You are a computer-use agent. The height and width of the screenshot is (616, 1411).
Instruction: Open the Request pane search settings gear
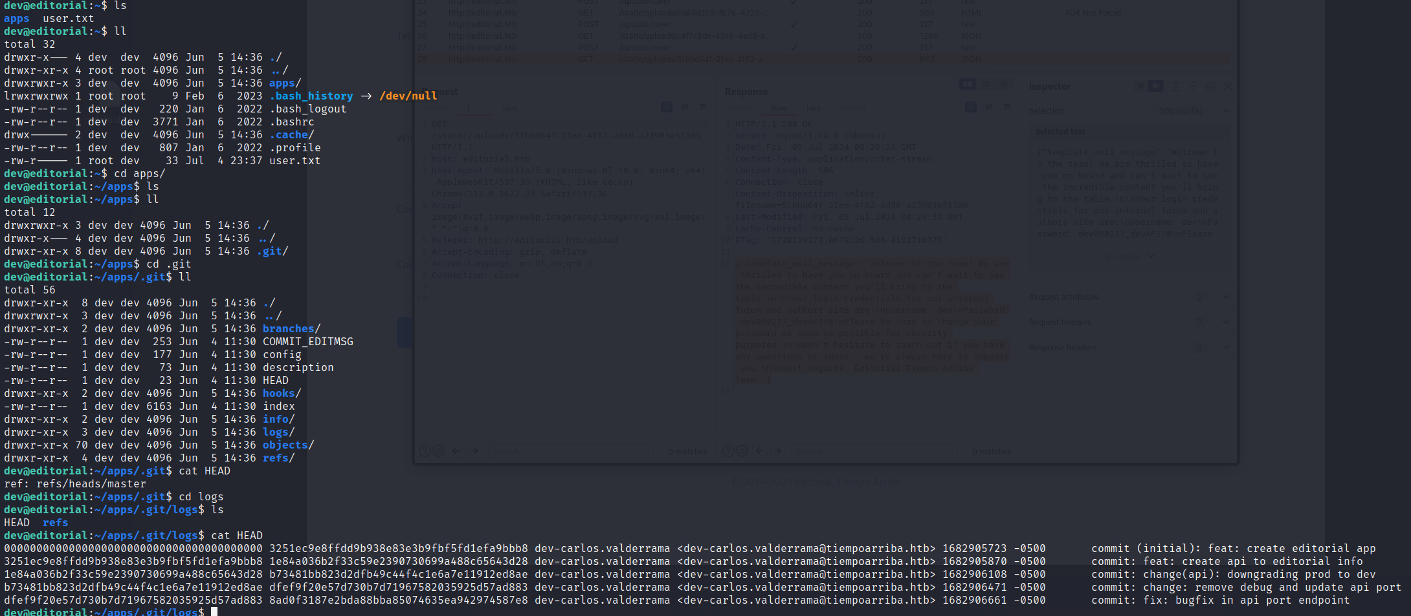438,451
